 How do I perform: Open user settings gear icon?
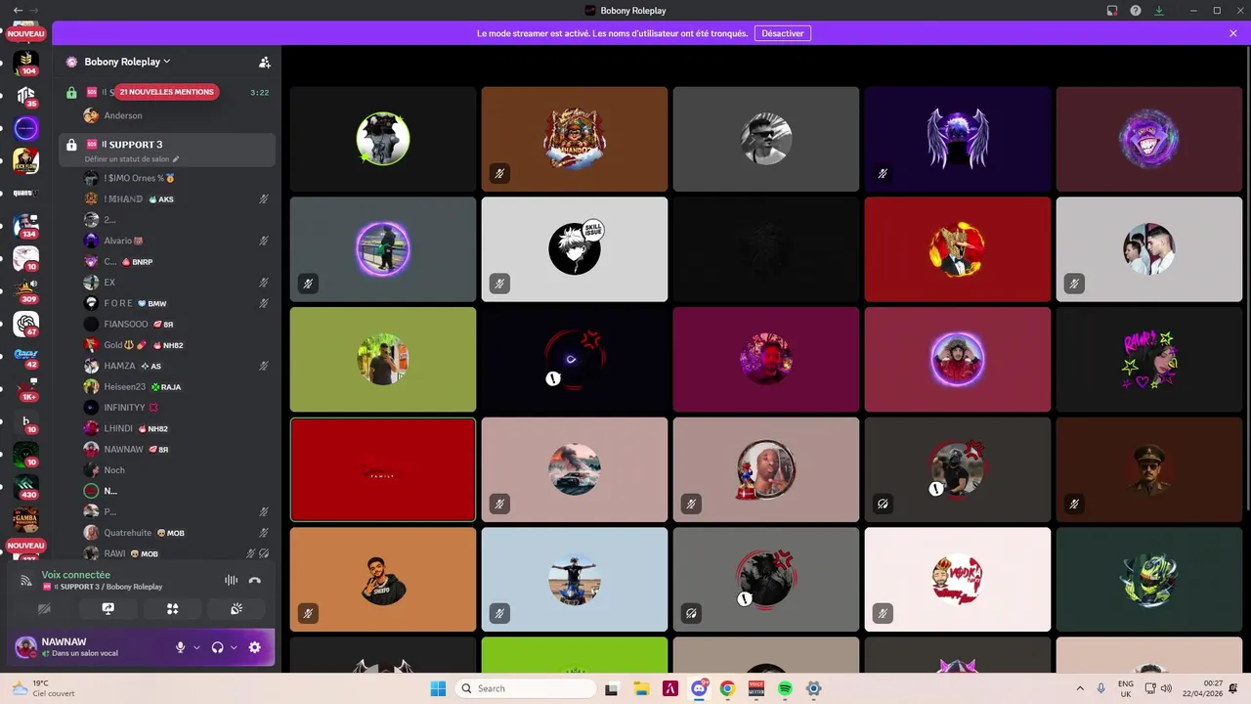point(255,647)
